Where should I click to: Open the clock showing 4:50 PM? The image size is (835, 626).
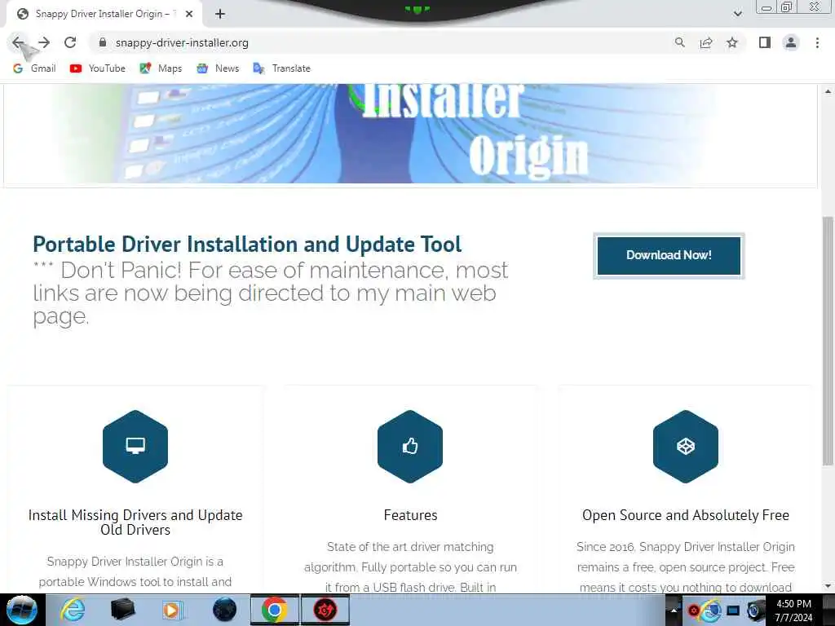tap(793, 611)
